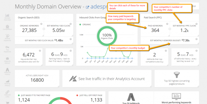Click the October data point on chart
The width and height of the screenshot is (207, 104).
pos(108,49)
